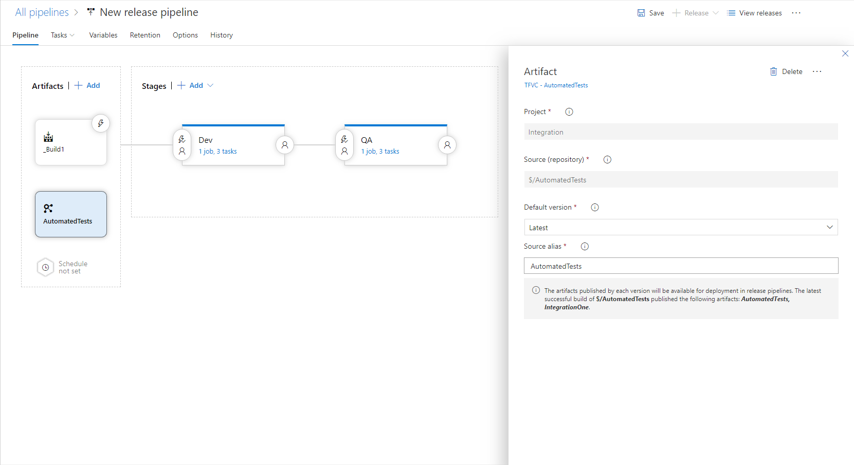Viewport: 854px width, 465px height.
Task: Open the History tab
Action: click(x=221, y=35)
